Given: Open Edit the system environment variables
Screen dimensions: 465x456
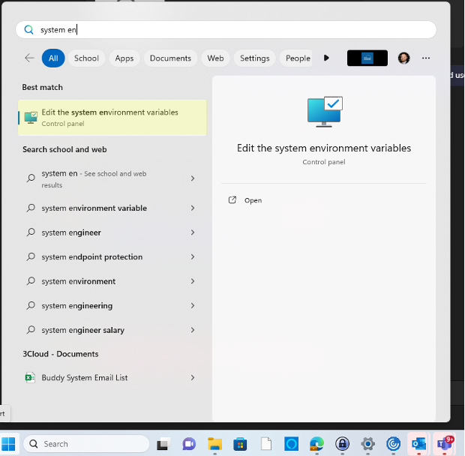Looking at the screenshot, I should 112,118.
